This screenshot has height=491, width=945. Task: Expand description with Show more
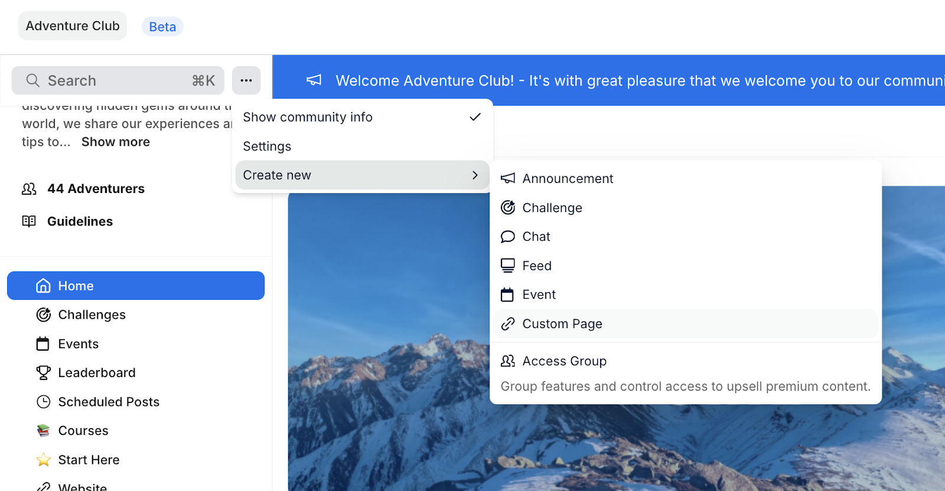click(x=116, y=142)
